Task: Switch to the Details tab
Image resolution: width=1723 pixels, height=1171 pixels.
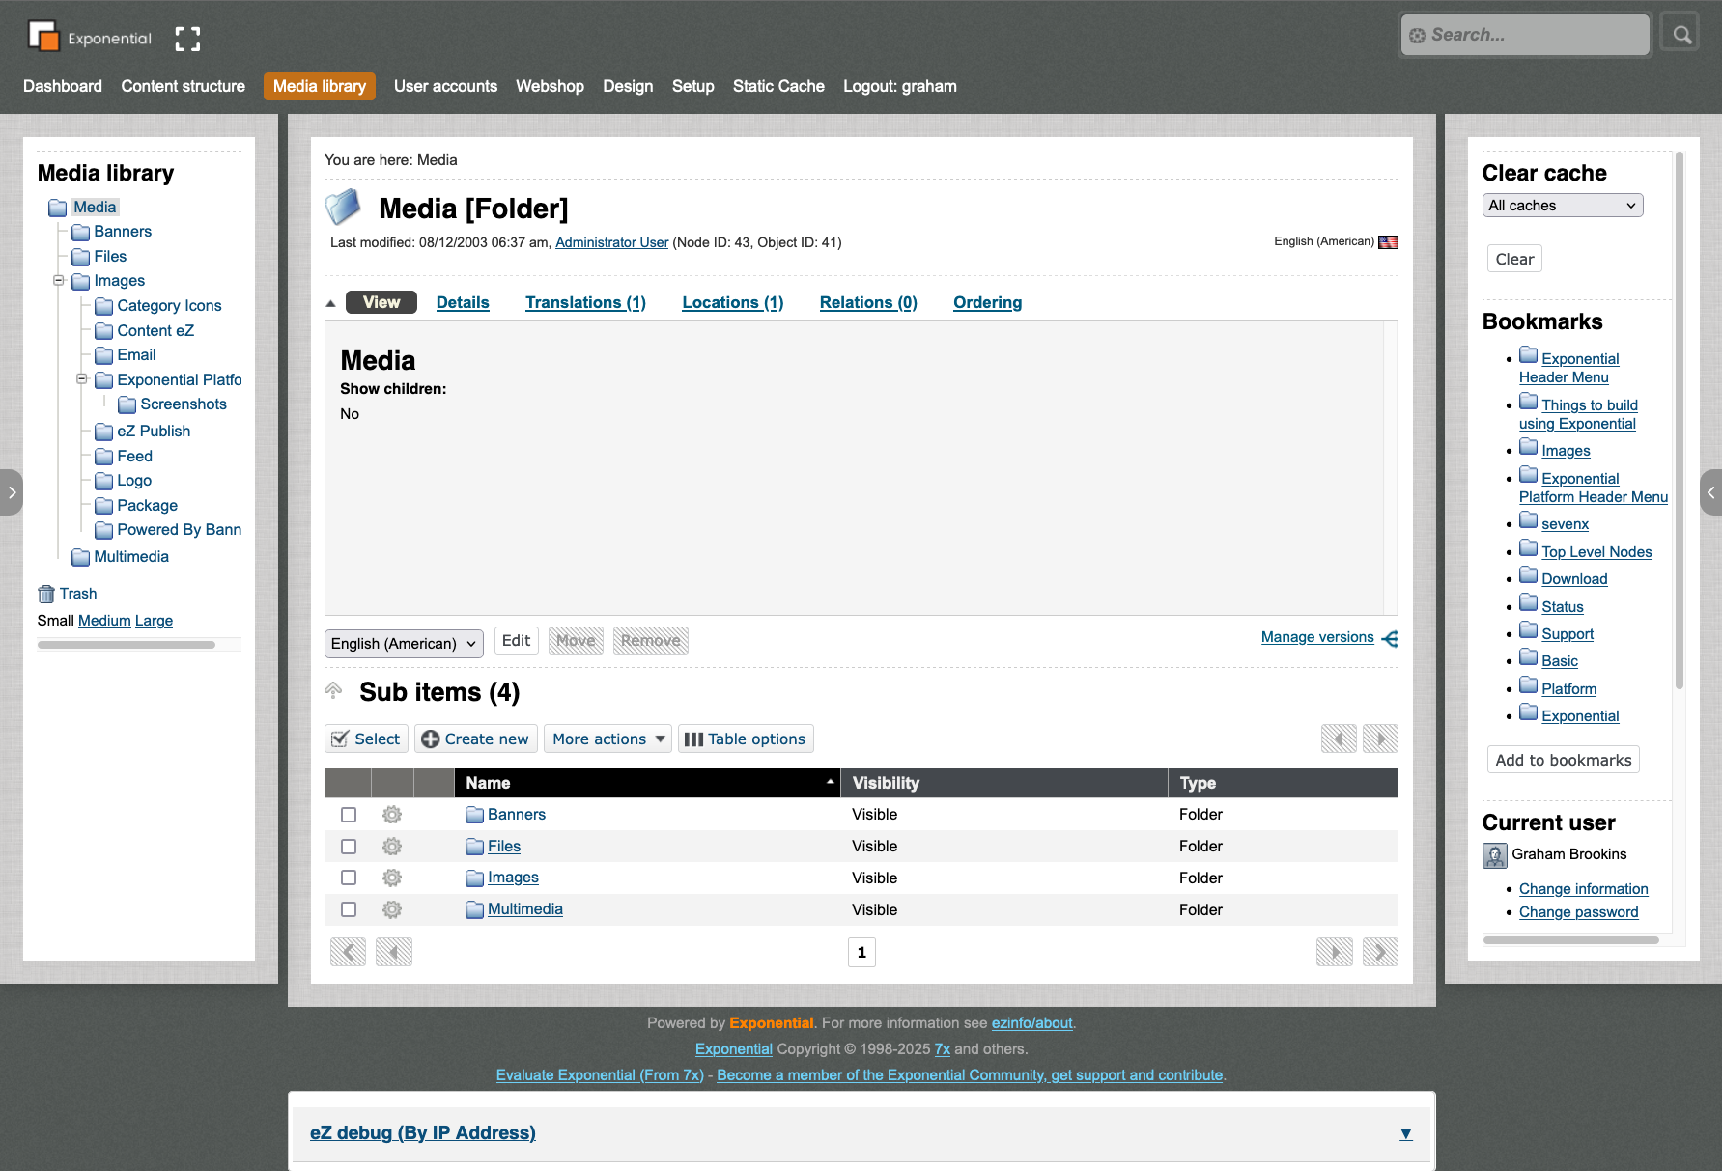Action: 463,303
